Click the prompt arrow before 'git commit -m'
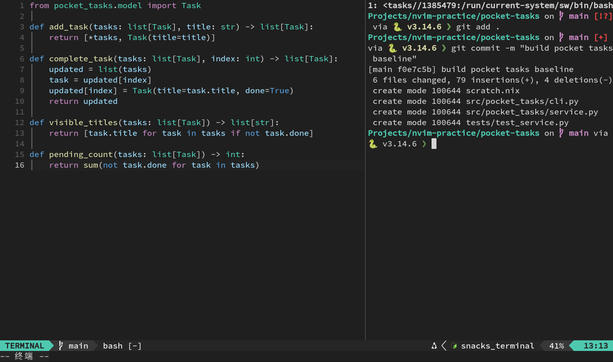Screen dimensions: 613x362 (x=444, y=48)
